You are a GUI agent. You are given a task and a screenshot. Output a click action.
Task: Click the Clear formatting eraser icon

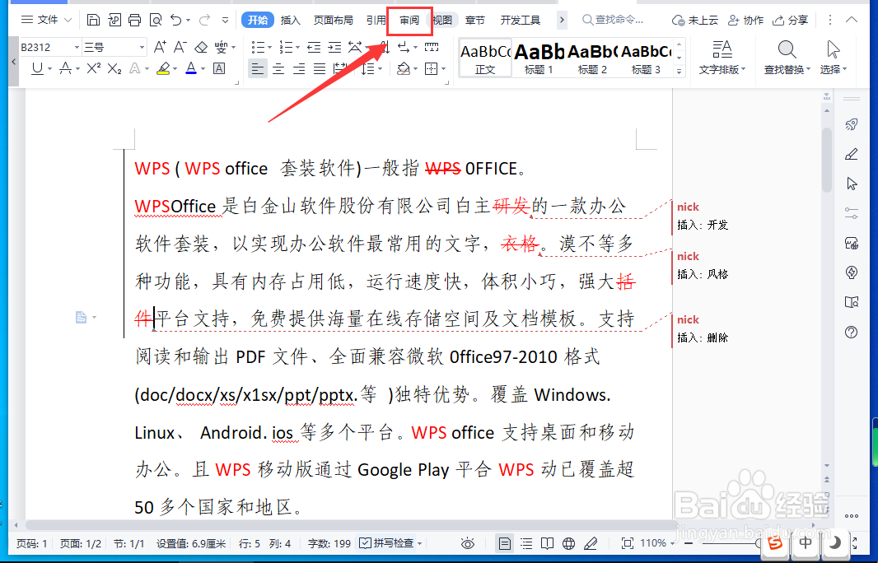pos(200,47)
